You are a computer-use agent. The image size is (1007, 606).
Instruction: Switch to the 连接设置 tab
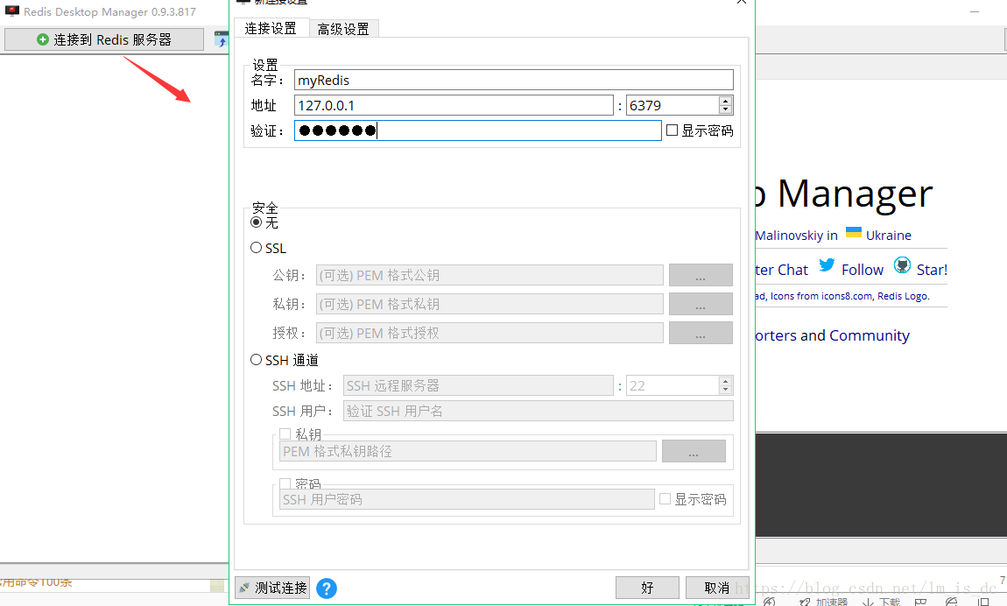click(x=271, y=28)
